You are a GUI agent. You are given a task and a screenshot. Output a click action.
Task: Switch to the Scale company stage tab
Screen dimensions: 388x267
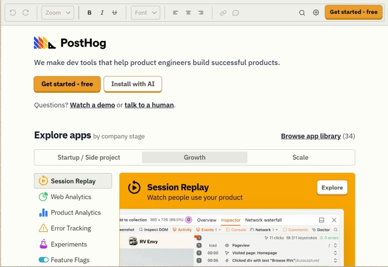300,157
